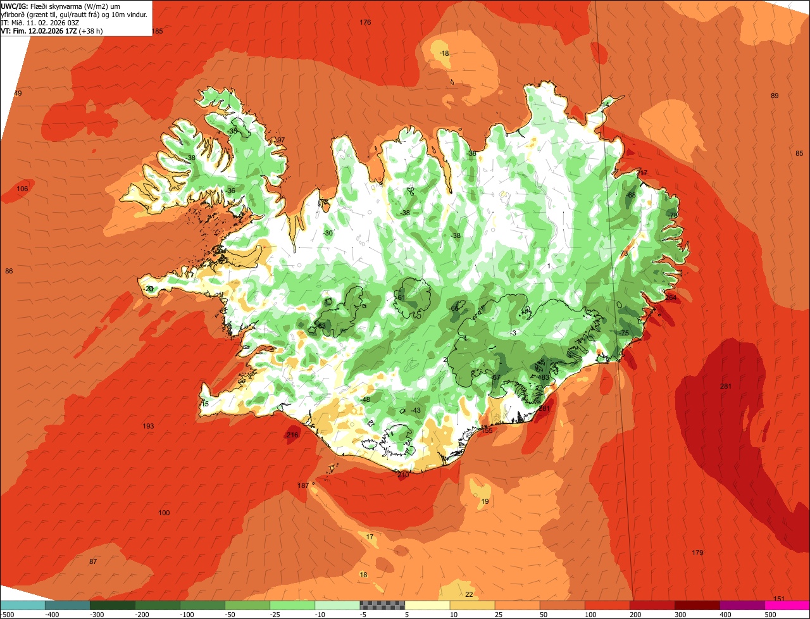This screenshot has width=810, height=619.
Task: Click the flux value 216 off the southwest coast
Action: (x=292, y=435)
